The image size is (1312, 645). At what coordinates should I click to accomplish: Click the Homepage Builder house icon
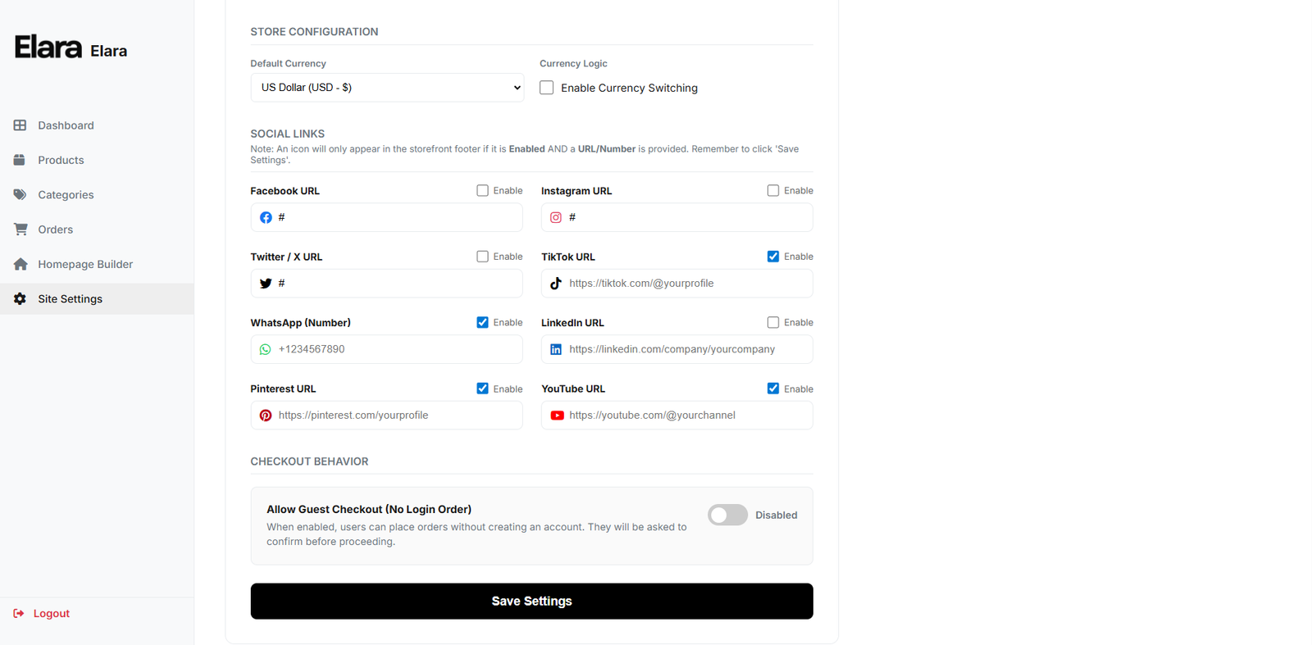pyautogui.click(x=20, y=264)
